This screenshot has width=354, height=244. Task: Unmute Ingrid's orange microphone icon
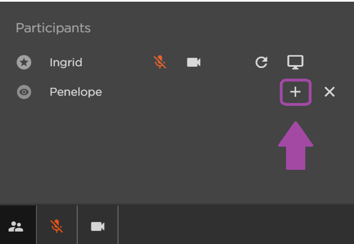(x=160, y=62)
